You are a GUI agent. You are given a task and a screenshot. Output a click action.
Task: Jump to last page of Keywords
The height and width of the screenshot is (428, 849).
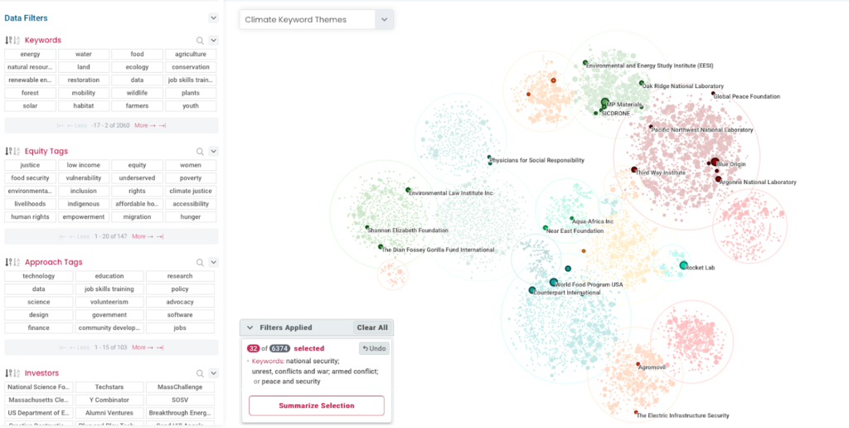[x=163, y=125]
